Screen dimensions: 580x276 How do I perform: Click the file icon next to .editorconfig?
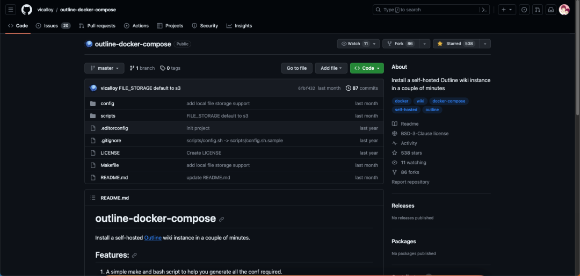tap(93, 128)
